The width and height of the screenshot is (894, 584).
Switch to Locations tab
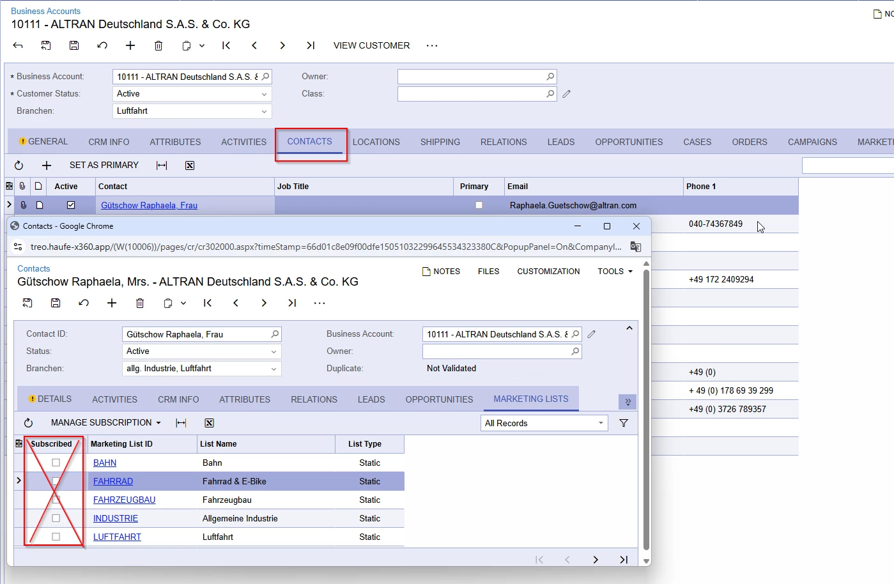376,142
